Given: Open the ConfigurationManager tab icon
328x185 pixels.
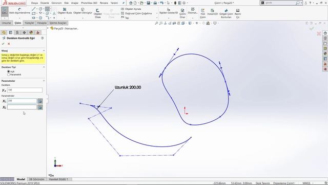Looking at the screenshot, I should click(x=17, y=32).
